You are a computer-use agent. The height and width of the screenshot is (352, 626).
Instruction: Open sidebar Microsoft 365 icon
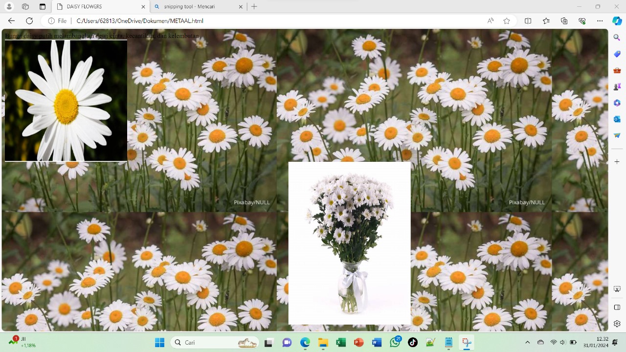pyautogui.click(x=617, y=103)
